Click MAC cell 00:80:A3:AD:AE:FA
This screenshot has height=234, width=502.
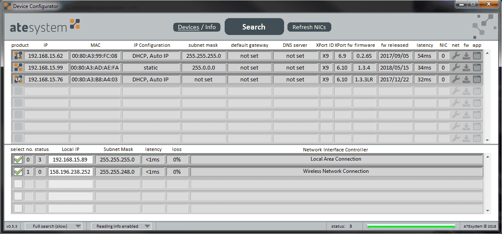pyautogui.click(x=95, y=67)
